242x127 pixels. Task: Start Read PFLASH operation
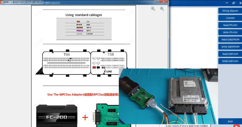point(230,25)
